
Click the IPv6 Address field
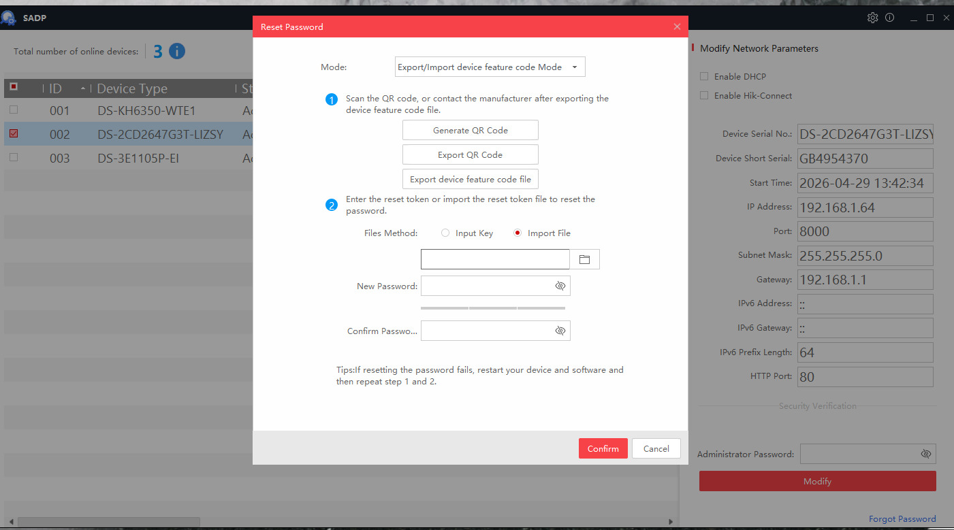[865, 303]
